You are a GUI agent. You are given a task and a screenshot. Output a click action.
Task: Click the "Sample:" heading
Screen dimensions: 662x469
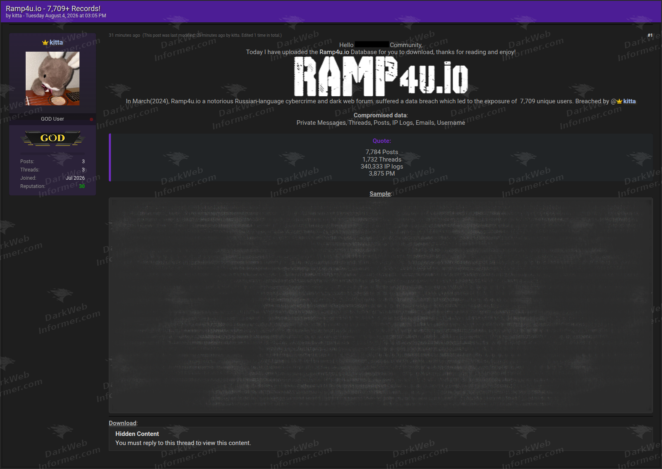381,194
